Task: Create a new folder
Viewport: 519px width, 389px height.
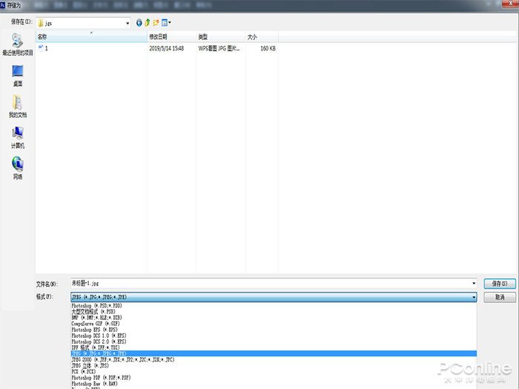Action: click(x=157, y=23)
